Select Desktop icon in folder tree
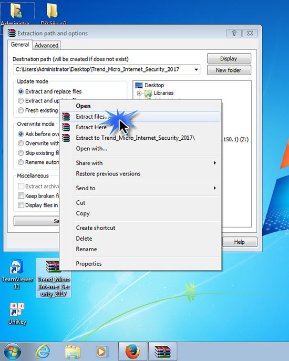 tap(139, 85)
